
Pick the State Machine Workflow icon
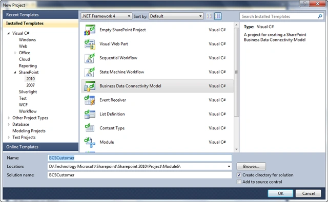click(90, 72)
